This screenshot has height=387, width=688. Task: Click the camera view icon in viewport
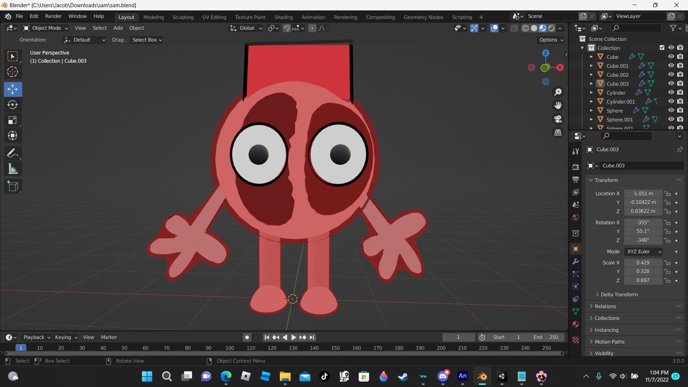558,119
